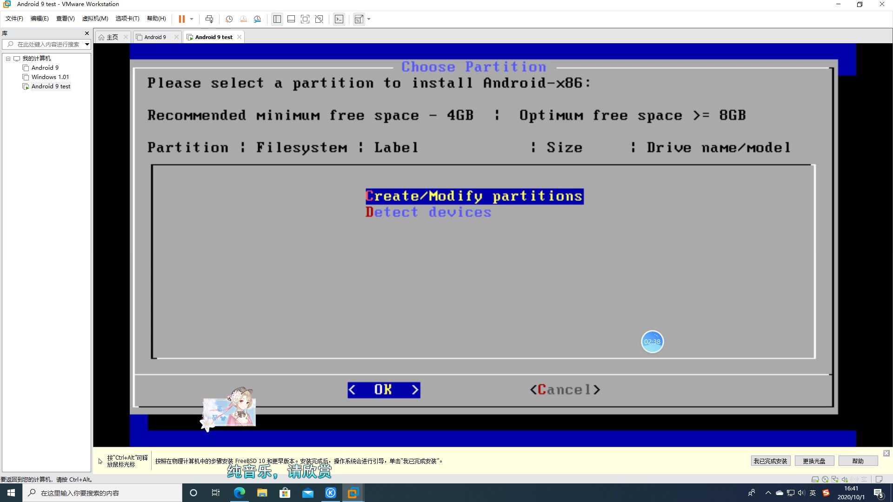Close the library panel
The image size is (893, 502).
pos(87,33)
